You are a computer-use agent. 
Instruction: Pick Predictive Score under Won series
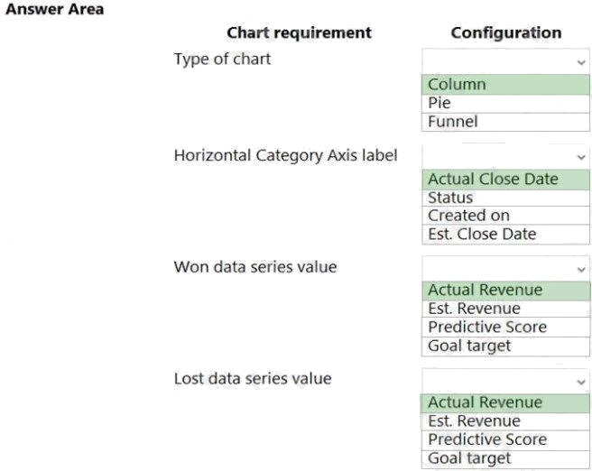tap(505, 327)
